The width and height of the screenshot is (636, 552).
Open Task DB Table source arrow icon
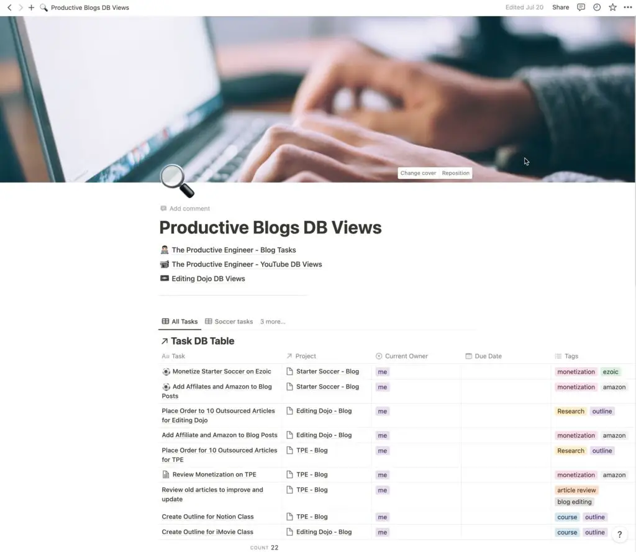click(x=164, y=341)
